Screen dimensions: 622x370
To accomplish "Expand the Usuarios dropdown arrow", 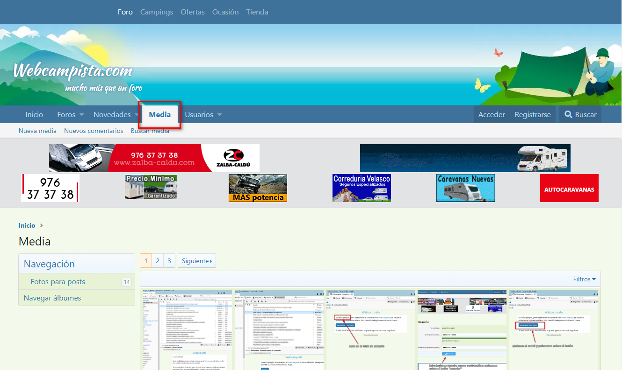I will click(219, 115).
